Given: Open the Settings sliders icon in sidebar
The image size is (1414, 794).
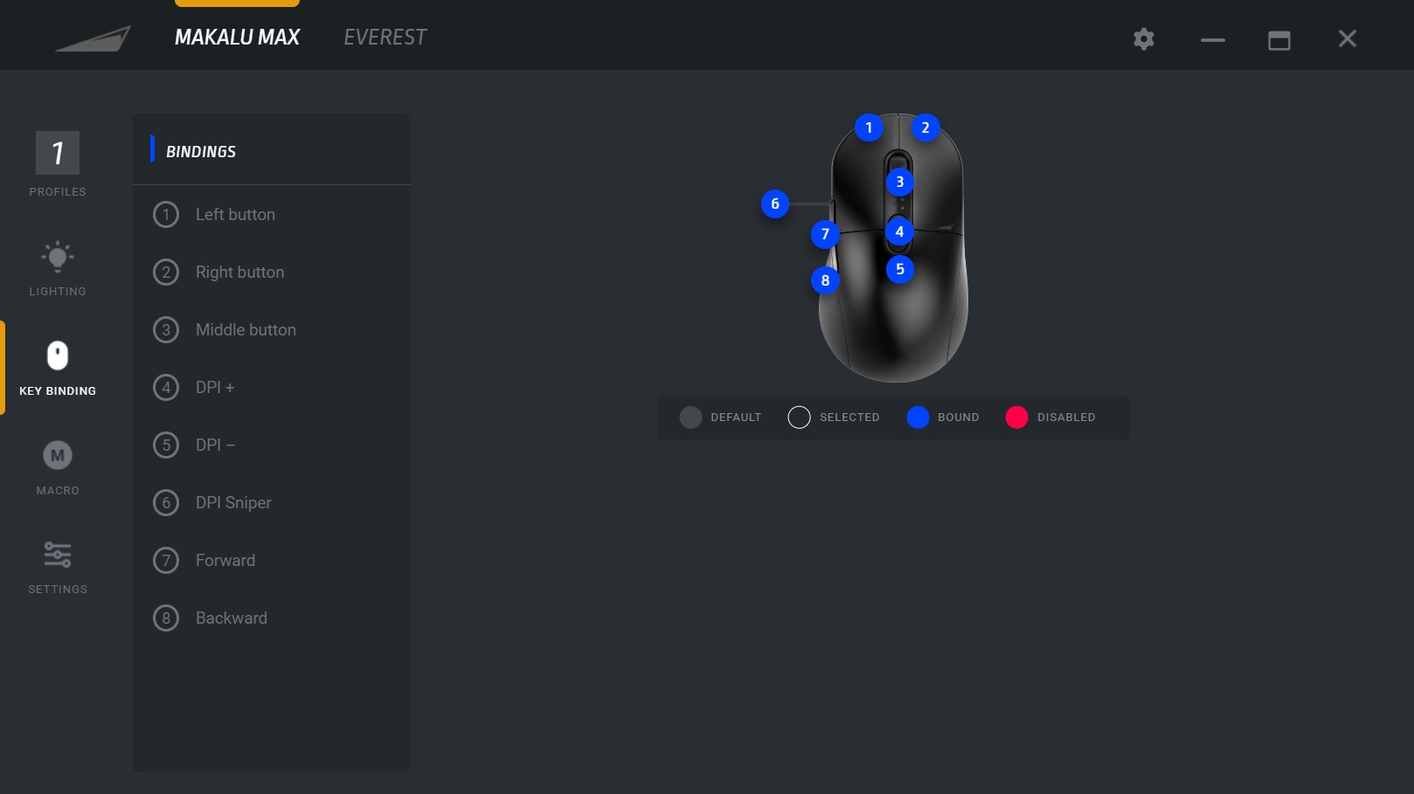Looking at the screenshot, I should [58, 555].
